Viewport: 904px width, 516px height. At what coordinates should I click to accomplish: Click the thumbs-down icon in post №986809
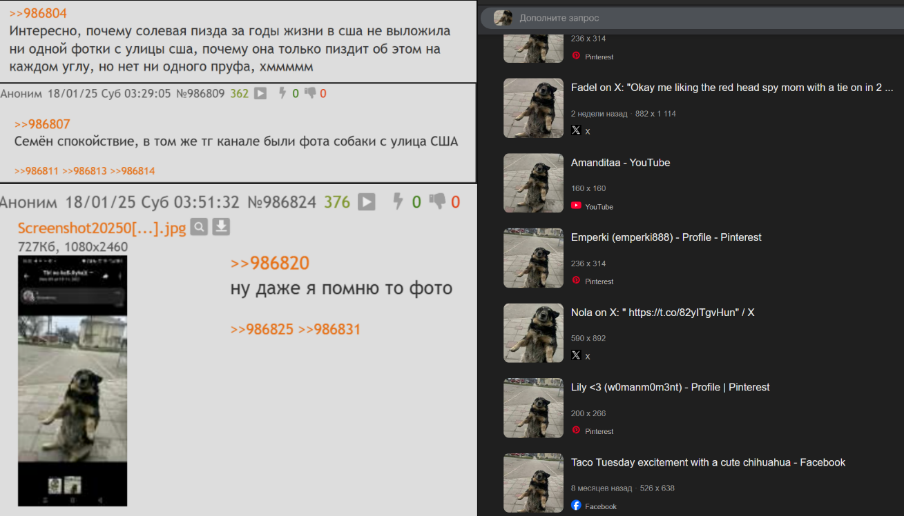click(x=310, y=93)
